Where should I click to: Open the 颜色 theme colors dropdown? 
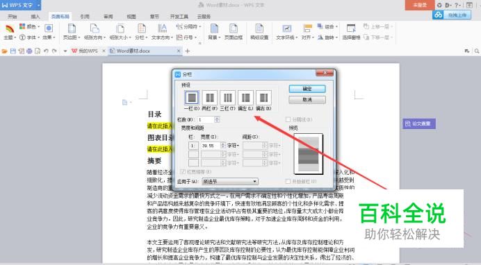(x=30, y=26)
